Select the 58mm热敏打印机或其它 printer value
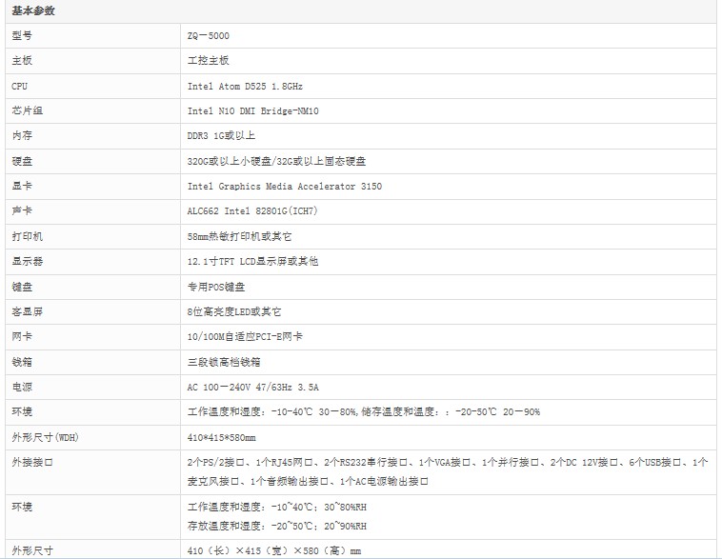The height and width of the screenshot is (559, 722). click(x=239, y=236)
